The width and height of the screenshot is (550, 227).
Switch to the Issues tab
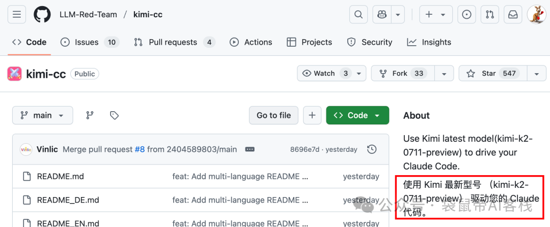point(90,42)
